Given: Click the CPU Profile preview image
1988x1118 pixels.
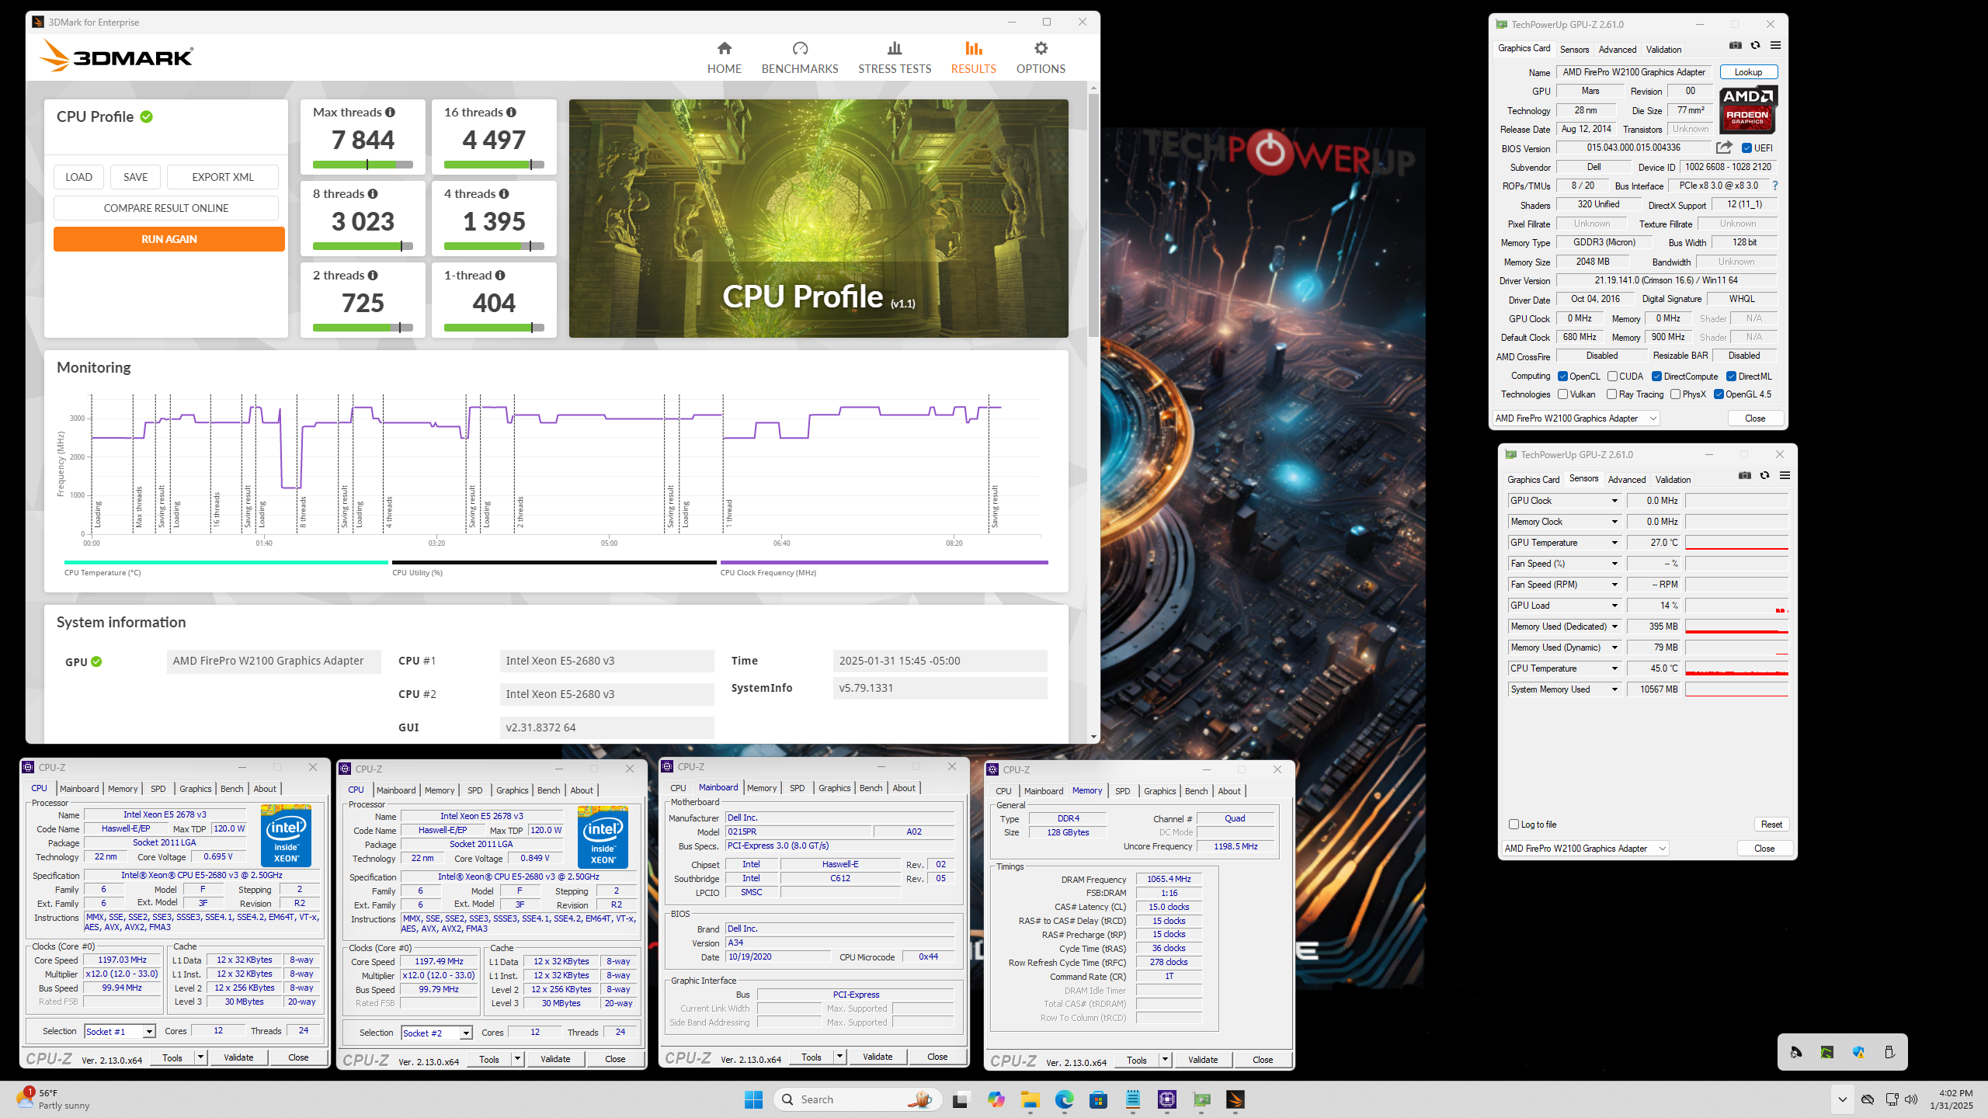Looking at the screenshot, I should pyautogui.click(x=818, y=218).
